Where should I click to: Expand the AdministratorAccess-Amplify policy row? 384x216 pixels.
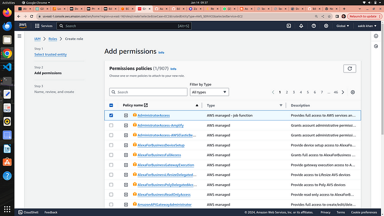(x=126, y=125)
